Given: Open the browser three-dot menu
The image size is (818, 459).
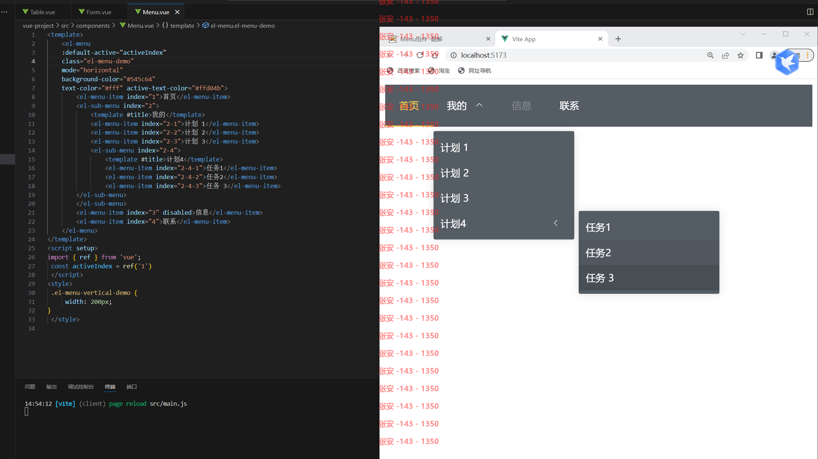Looking at the screenshot, I should [x=807, y=55].
